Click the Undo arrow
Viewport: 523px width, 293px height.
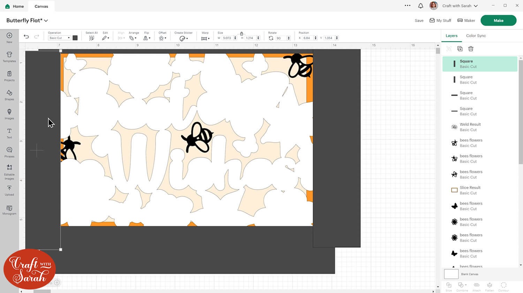(x=26, y=37)
